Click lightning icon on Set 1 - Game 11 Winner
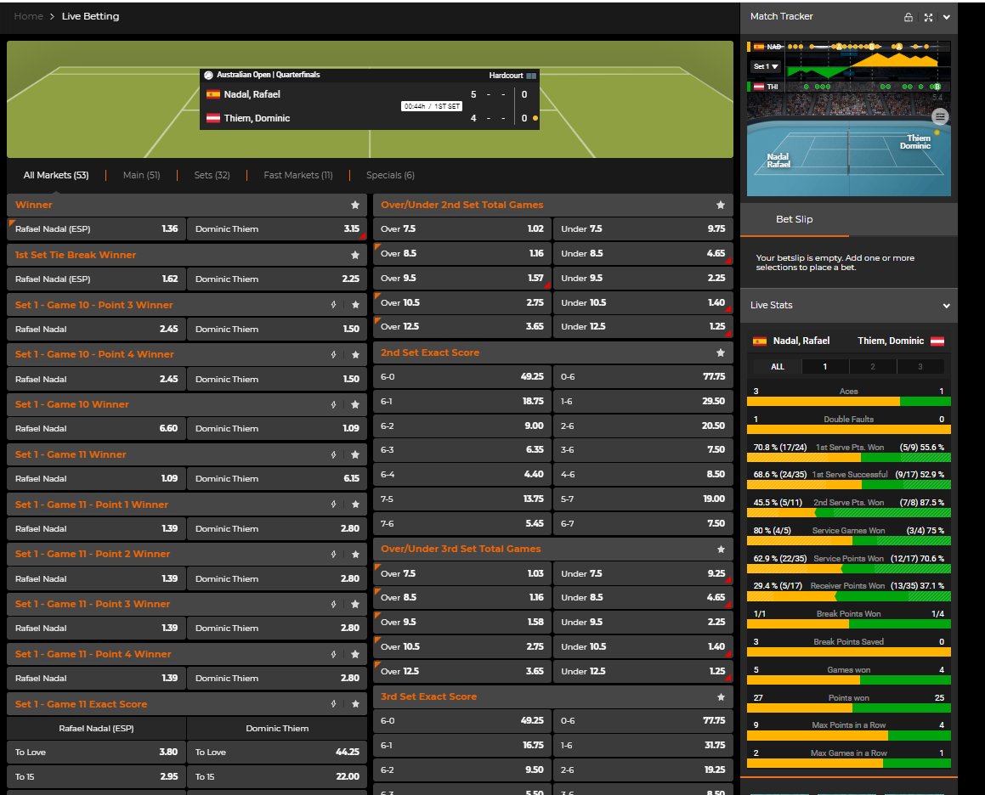The image size is (985, 795). tap(333, 454)
